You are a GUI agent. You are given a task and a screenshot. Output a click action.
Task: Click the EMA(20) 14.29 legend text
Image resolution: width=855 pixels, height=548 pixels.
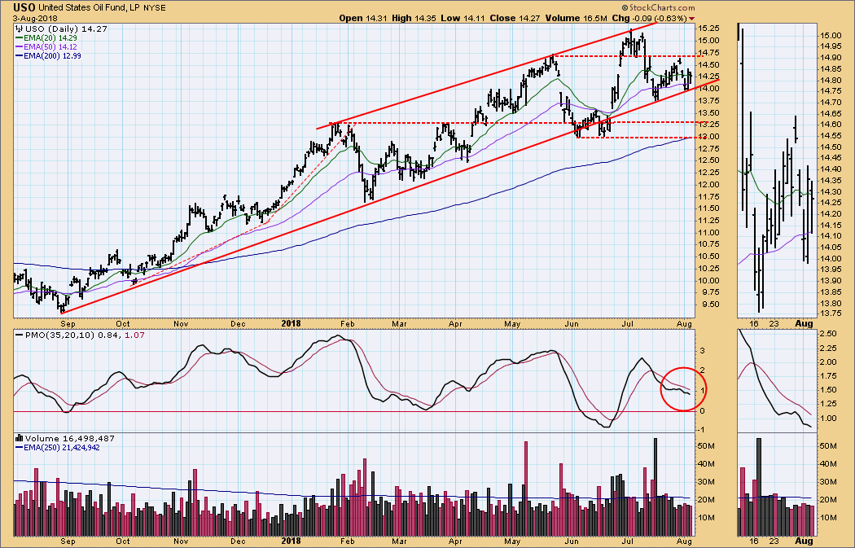(x=50, y=38)
